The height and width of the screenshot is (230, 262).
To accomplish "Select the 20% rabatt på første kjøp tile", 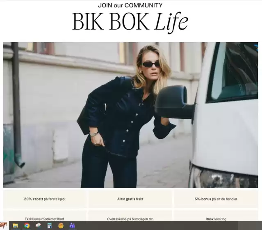I will pos(45,199).
